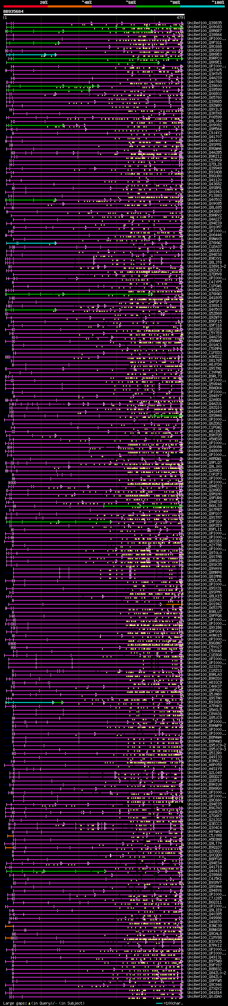Viewport: 228px width, 1006px height.
Task: Open the UniRef100_Q40768 entry
Action: pos(204,82)
